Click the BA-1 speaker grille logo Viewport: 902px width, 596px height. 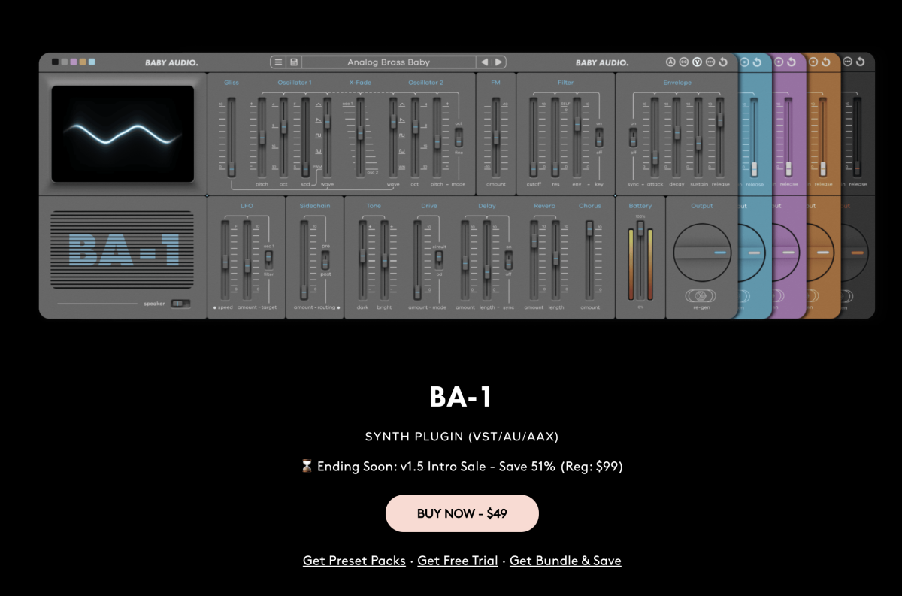point(123,250)
